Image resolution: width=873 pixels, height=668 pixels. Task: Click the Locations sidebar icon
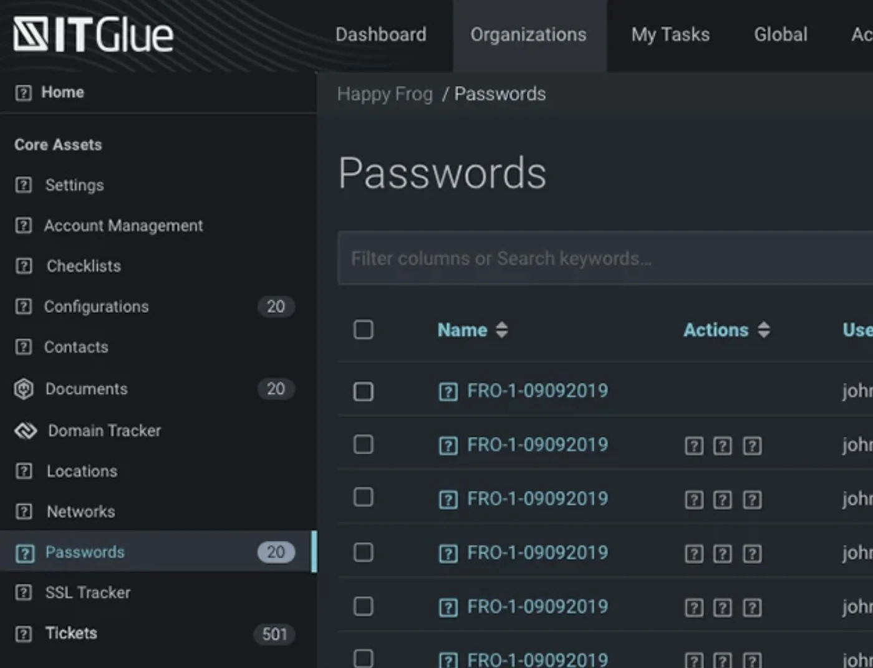click(23, 471)
